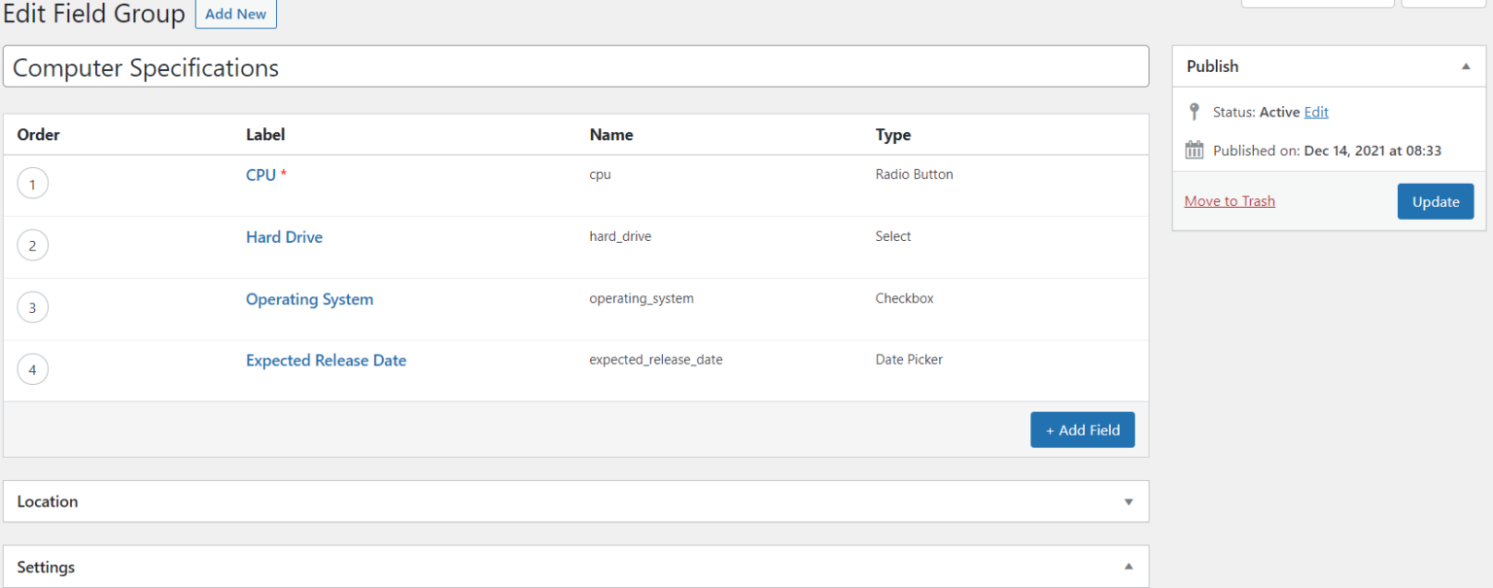The height and width of the screenshot is (588, 1493).
Task: Open the Operating System field
Action: pos(309,299)
